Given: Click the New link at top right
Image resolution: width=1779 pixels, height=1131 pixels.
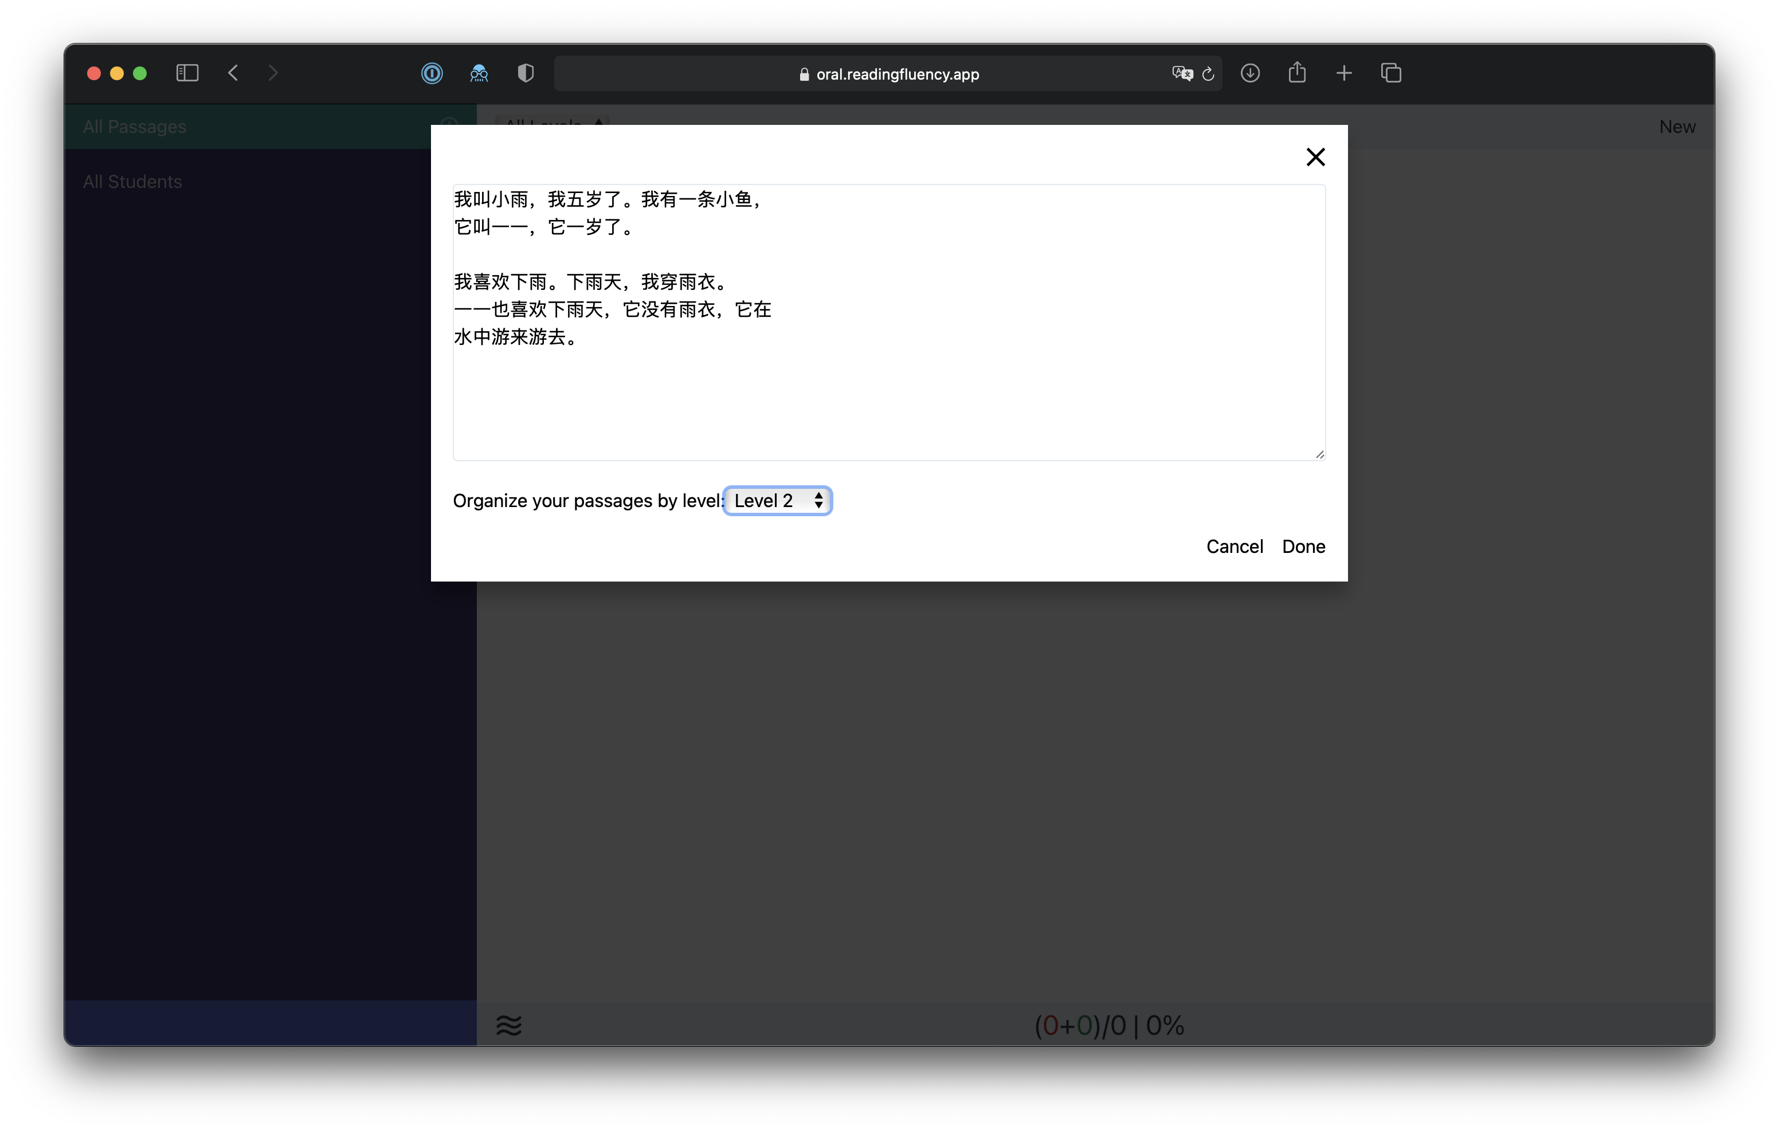Looking at the screenshot, I should pyautogui.click(x=1677, y=127).
